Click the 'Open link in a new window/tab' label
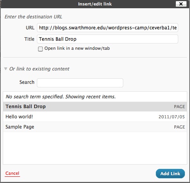This screenshot has height=183, width=190. point(77,48)
